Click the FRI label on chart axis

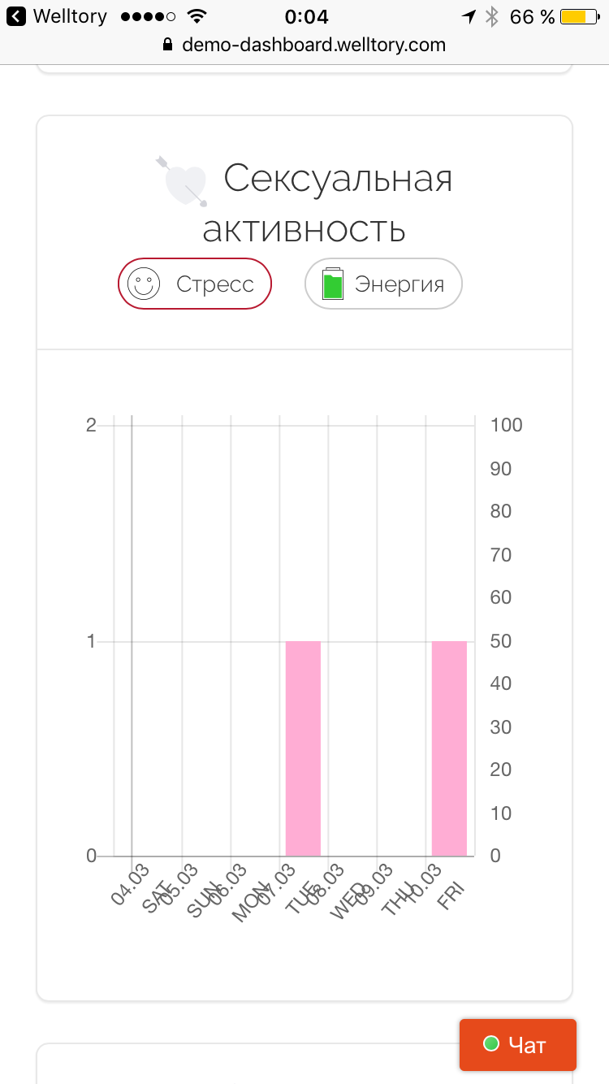tap(451, 894)
